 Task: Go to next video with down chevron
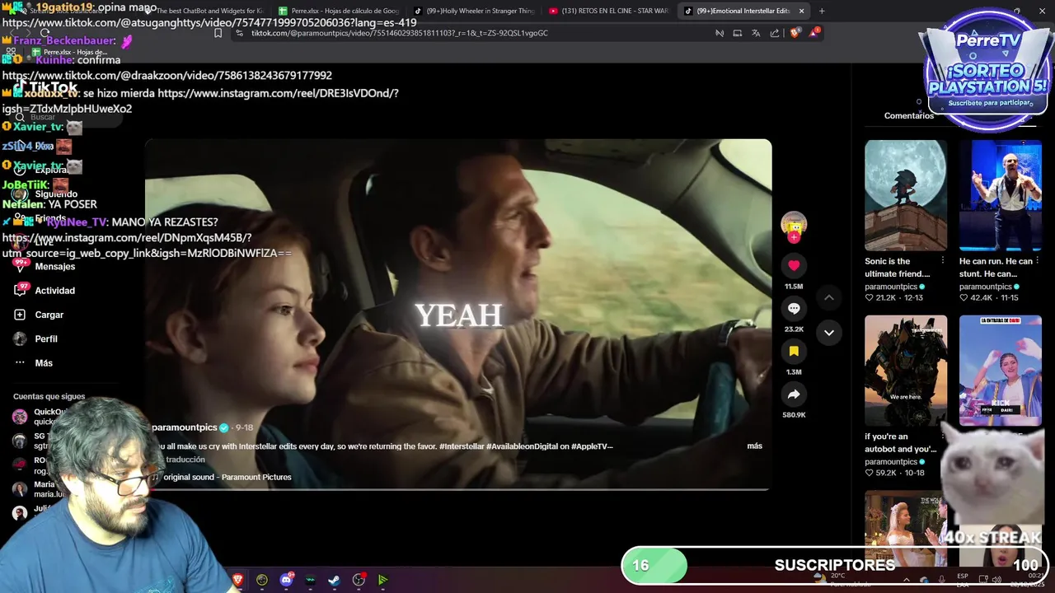[x=829, y=333]
